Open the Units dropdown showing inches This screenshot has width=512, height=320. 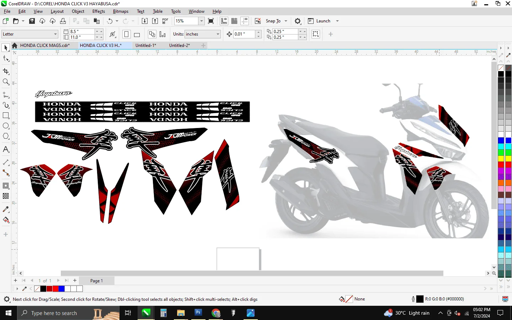pos(203,34)
